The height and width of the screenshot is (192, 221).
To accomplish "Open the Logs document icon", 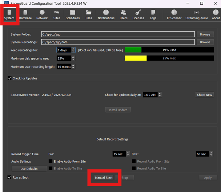I will (x=153, y=12).
